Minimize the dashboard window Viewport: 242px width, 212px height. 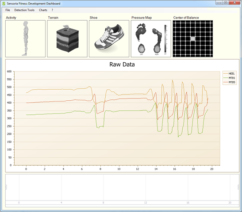pyautogui.click(x=219, y=3)
